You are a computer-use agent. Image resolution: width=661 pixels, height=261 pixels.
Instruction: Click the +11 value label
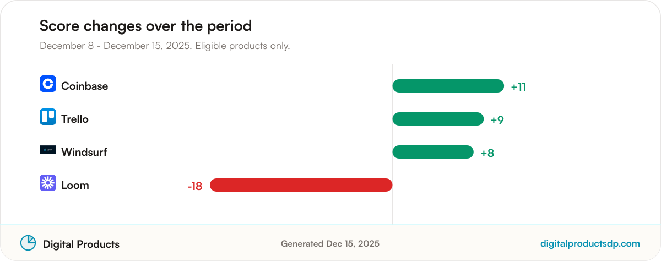(518, 87)
